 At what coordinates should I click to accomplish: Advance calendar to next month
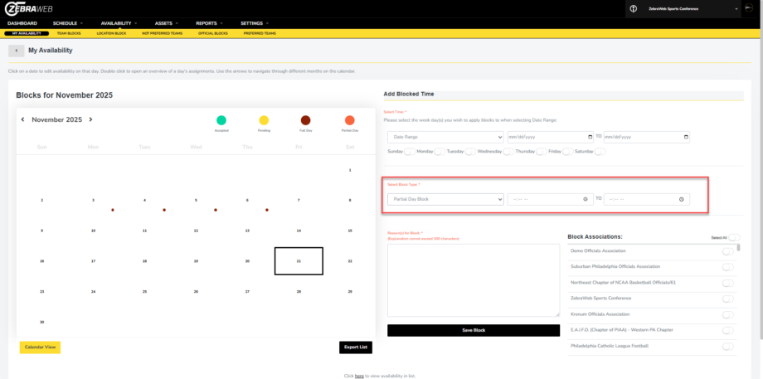(90, 119)
